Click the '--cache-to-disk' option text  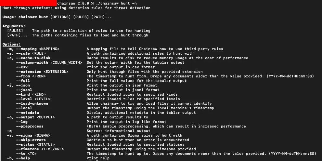(x=33, y=58)
